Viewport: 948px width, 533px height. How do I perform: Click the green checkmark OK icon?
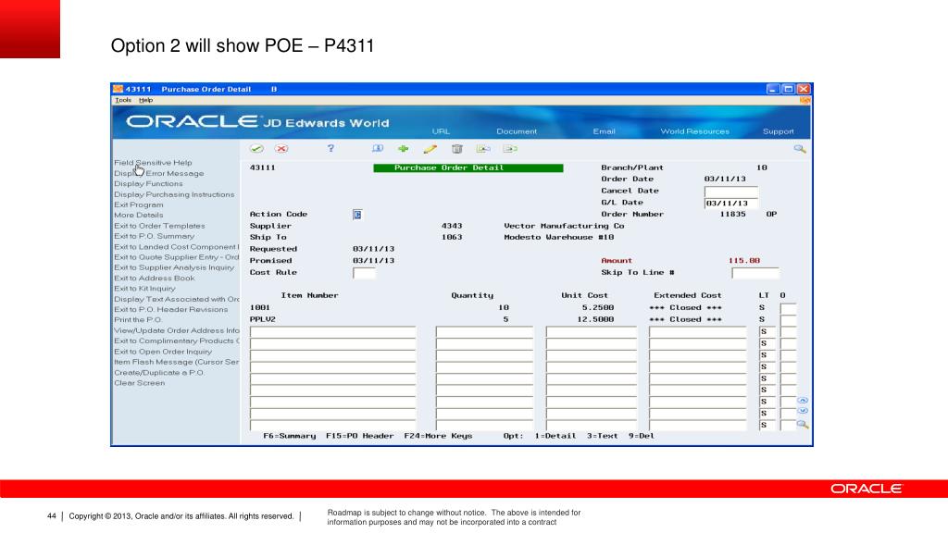click(256, 149)
